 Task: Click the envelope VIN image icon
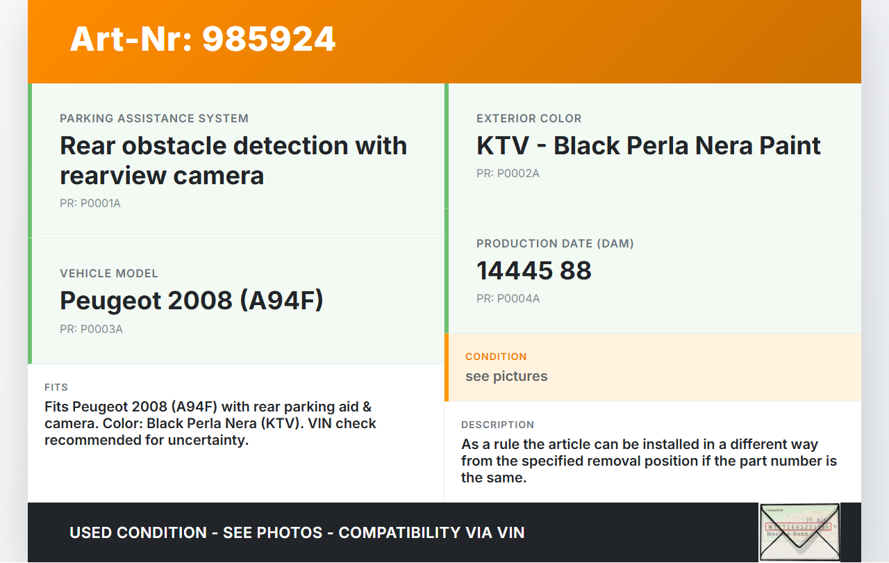799,532
